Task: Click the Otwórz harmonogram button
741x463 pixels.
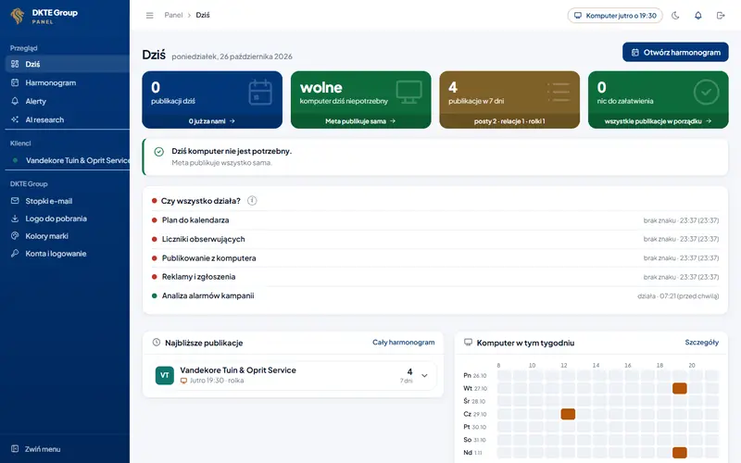Action: coord(675,53)
